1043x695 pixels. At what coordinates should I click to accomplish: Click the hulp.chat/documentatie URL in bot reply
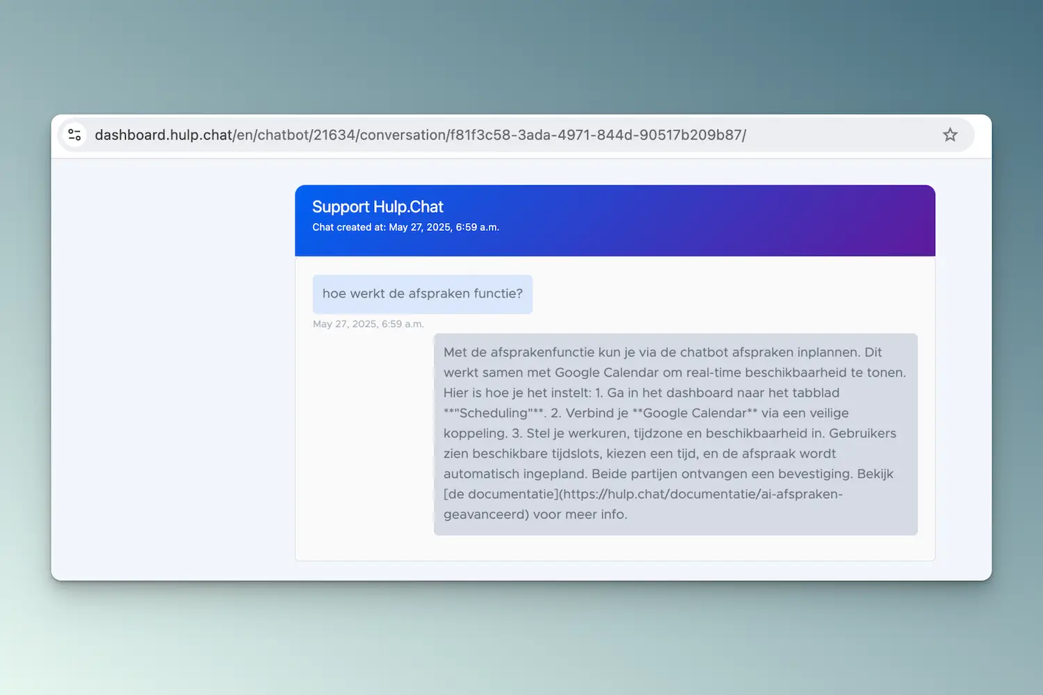pyautogui.click(x=642, y=504)
